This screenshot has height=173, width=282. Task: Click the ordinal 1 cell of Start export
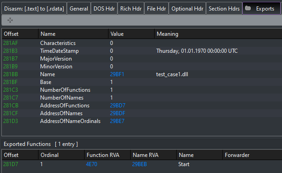pyautogui.click(x=41, y=164)
